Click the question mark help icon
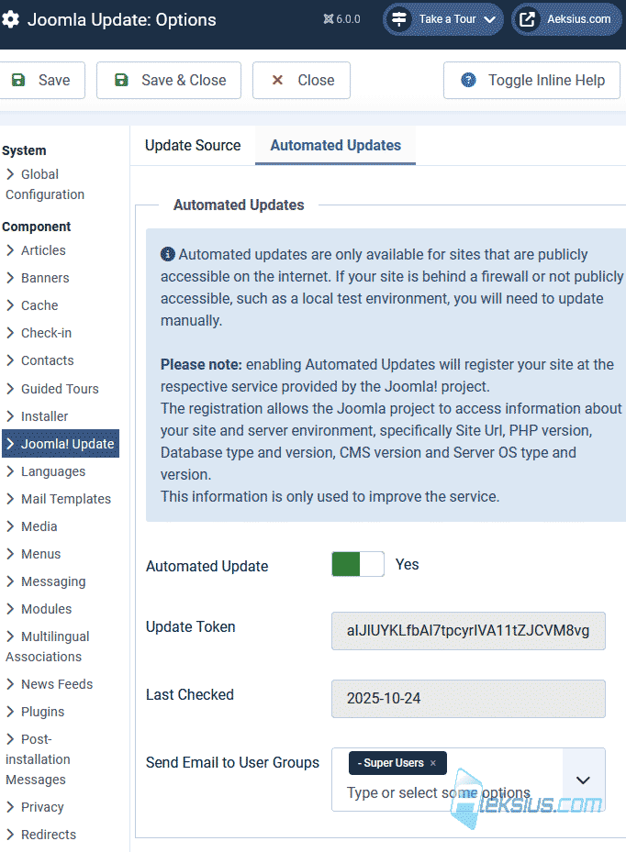 (468, 81)
